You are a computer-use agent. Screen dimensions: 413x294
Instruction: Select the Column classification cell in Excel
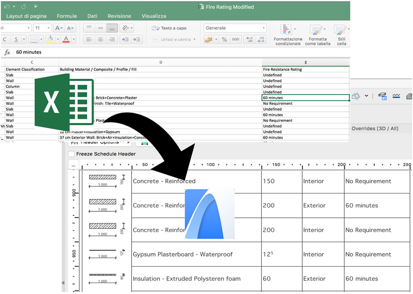(32, 86)
